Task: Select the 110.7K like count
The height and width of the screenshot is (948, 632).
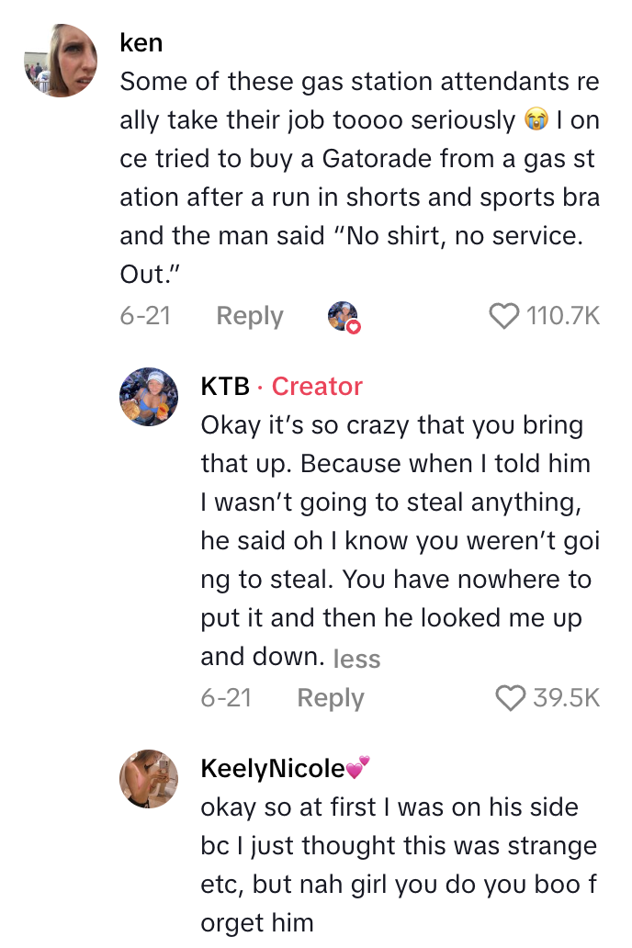Action: pos(563,316)
